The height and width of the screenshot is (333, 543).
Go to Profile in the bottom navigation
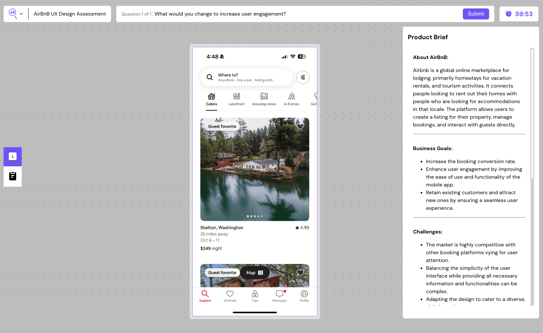tap(304, 296)
